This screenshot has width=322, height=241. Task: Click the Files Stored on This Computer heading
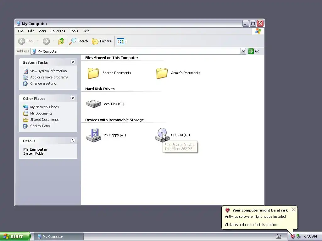point(112,58)
